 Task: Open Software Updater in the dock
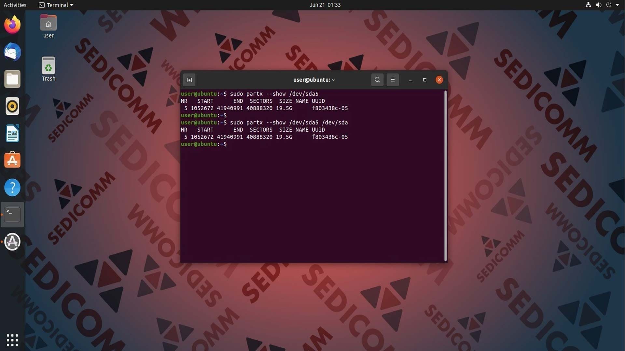12,242
